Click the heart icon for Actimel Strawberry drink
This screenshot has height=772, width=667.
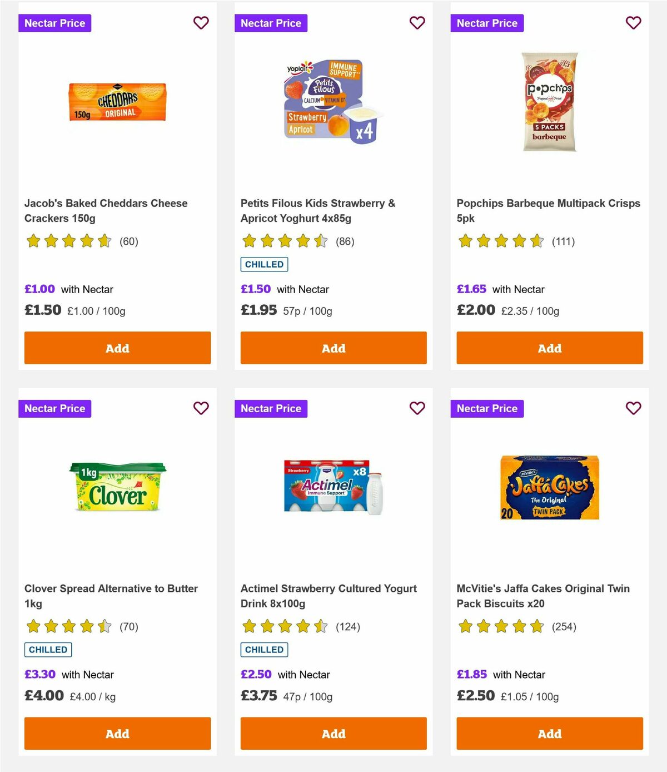pos(417,408)
